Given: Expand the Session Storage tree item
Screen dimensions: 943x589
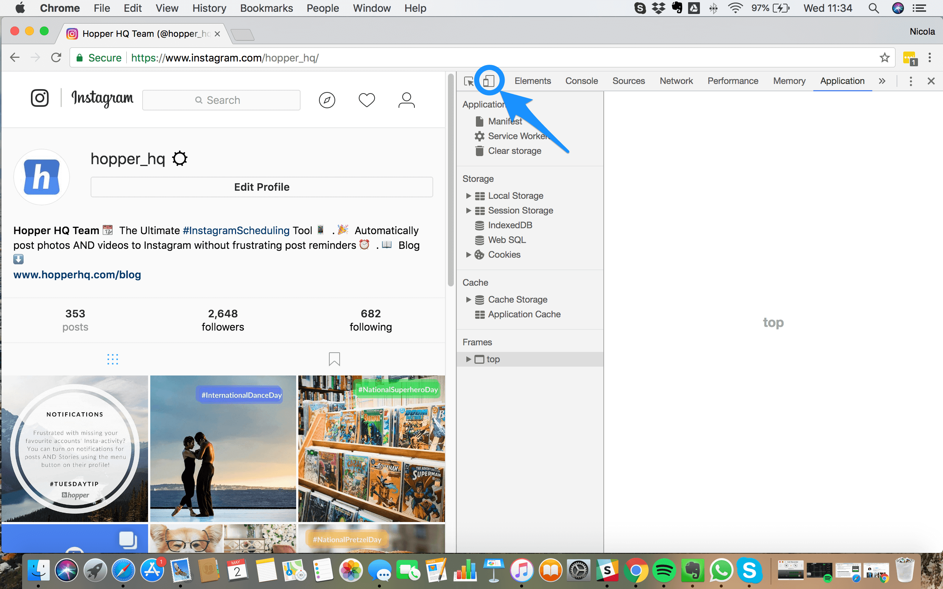Looking at the screenshot, I should click(x=469, y=210).
